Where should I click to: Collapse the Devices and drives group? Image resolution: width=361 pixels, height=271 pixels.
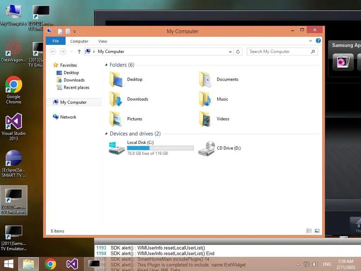tap(106, 134)
